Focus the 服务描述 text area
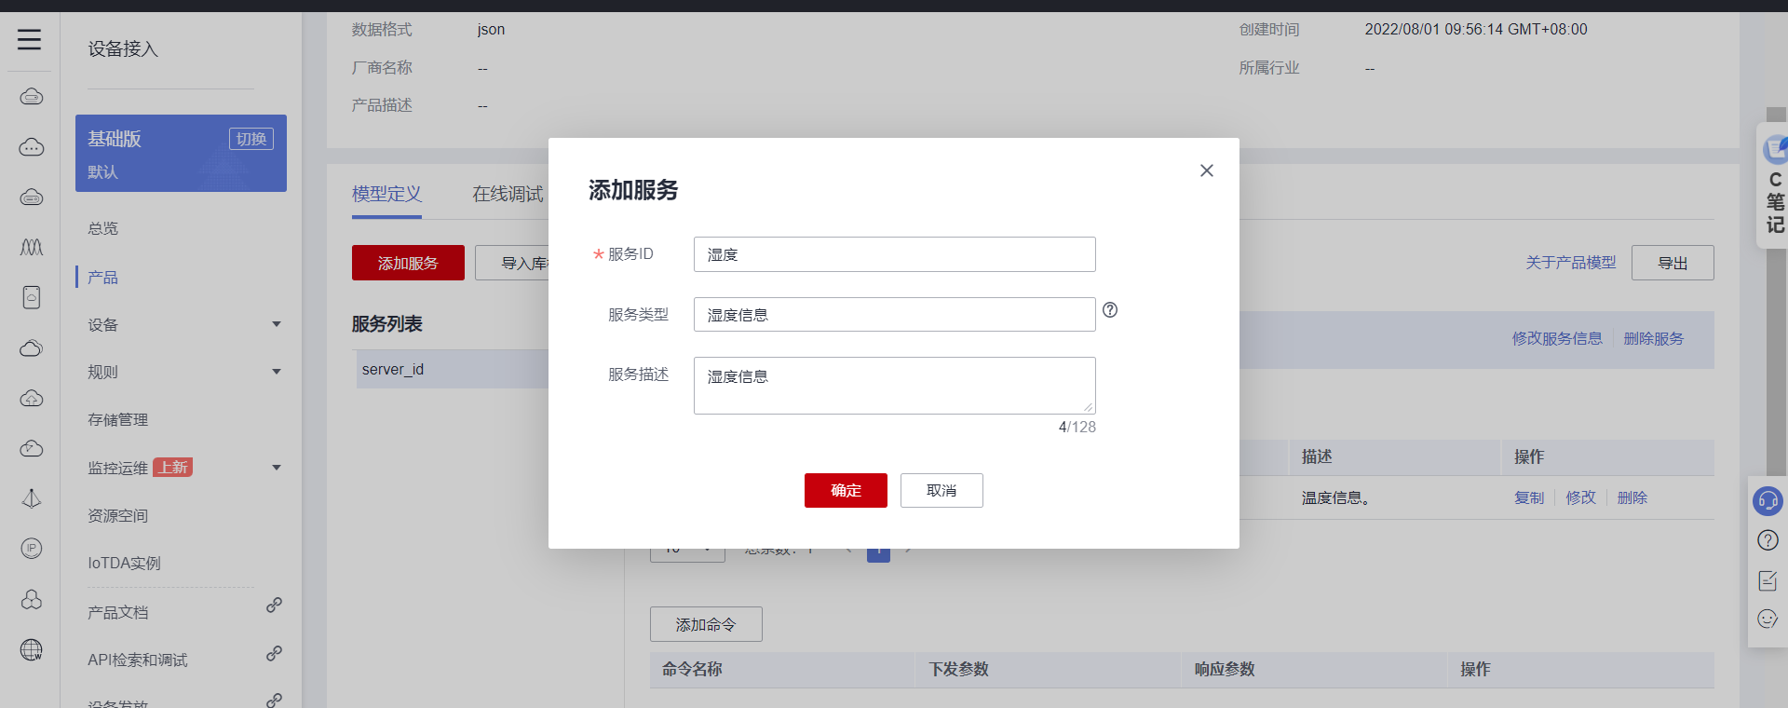 pyautogui.click(x=895, y=386)
